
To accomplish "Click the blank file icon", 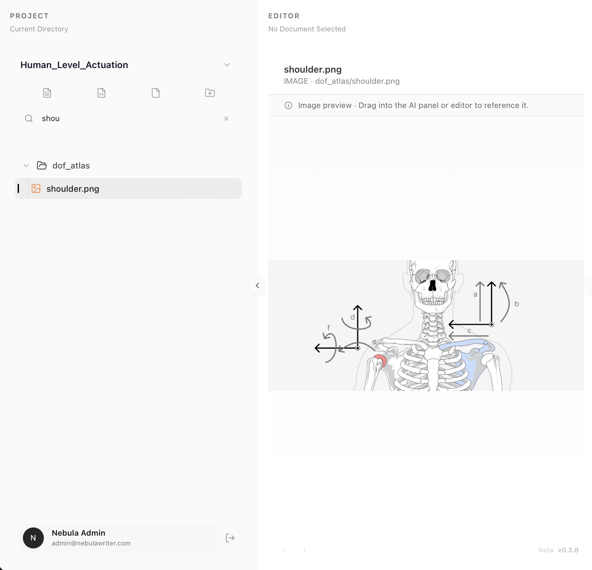I will [156, 93].
